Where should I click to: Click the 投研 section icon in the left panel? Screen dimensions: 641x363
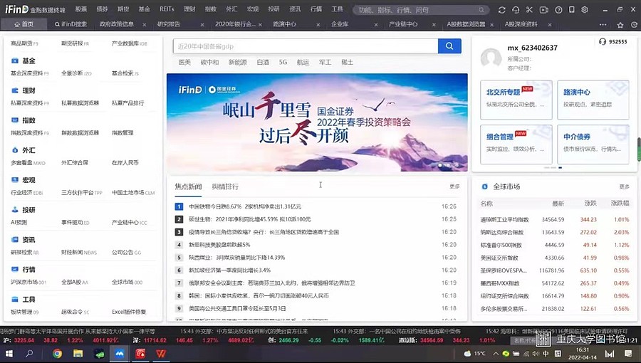click(x=15, y=209)
